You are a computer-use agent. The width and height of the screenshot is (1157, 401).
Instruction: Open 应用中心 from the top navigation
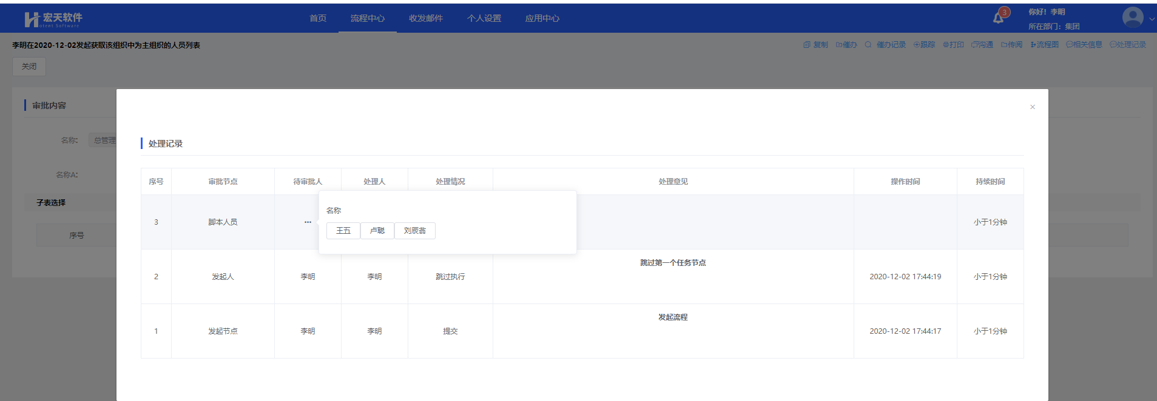point(542,18)
